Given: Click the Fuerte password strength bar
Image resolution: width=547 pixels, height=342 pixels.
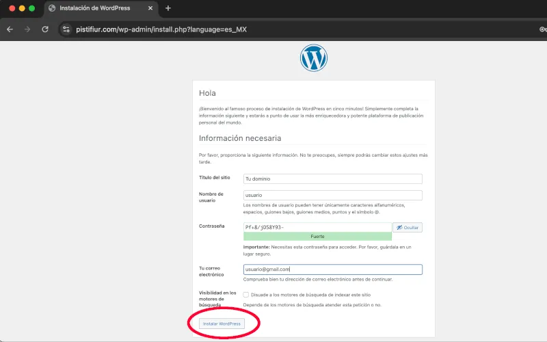Looking at the screenshot, I should tap(317, 236).
